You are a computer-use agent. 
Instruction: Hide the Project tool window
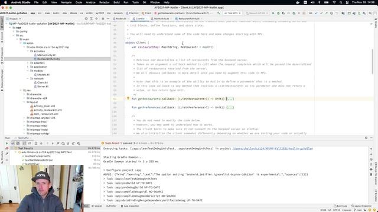108,18
